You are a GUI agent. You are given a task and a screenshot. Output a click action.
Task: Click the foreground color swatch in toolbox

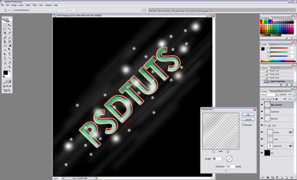pos(5,73)
